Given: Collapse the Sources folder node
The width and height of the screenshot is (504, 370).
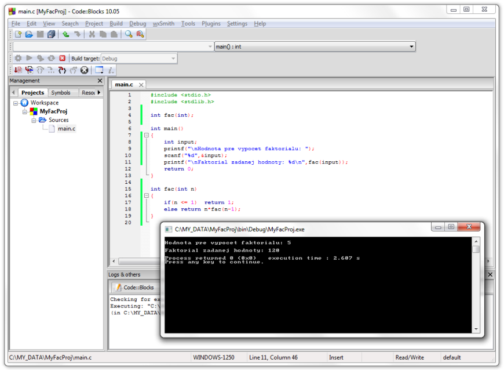Looking at the screenshot, I should pos(34,121).
